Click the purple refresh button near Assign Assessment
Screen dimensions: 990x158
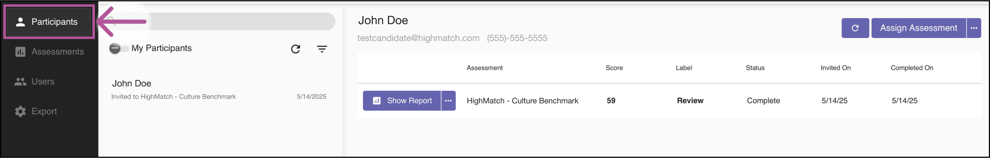[855, 28]
